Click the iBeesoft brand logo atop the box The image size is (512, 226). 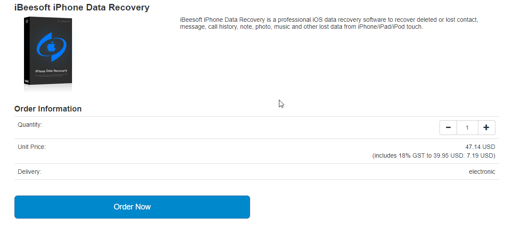coord(64,21)
